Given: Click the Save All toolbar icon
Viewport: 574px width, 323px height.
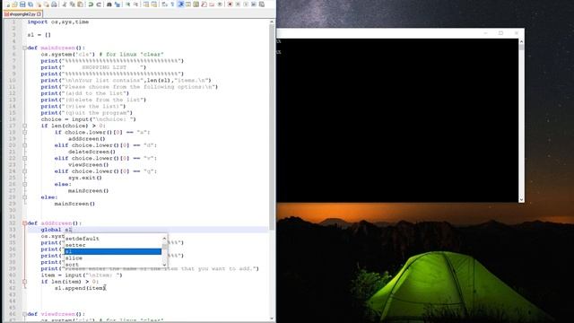Looking at the screenshot, I should coord(30,4).
